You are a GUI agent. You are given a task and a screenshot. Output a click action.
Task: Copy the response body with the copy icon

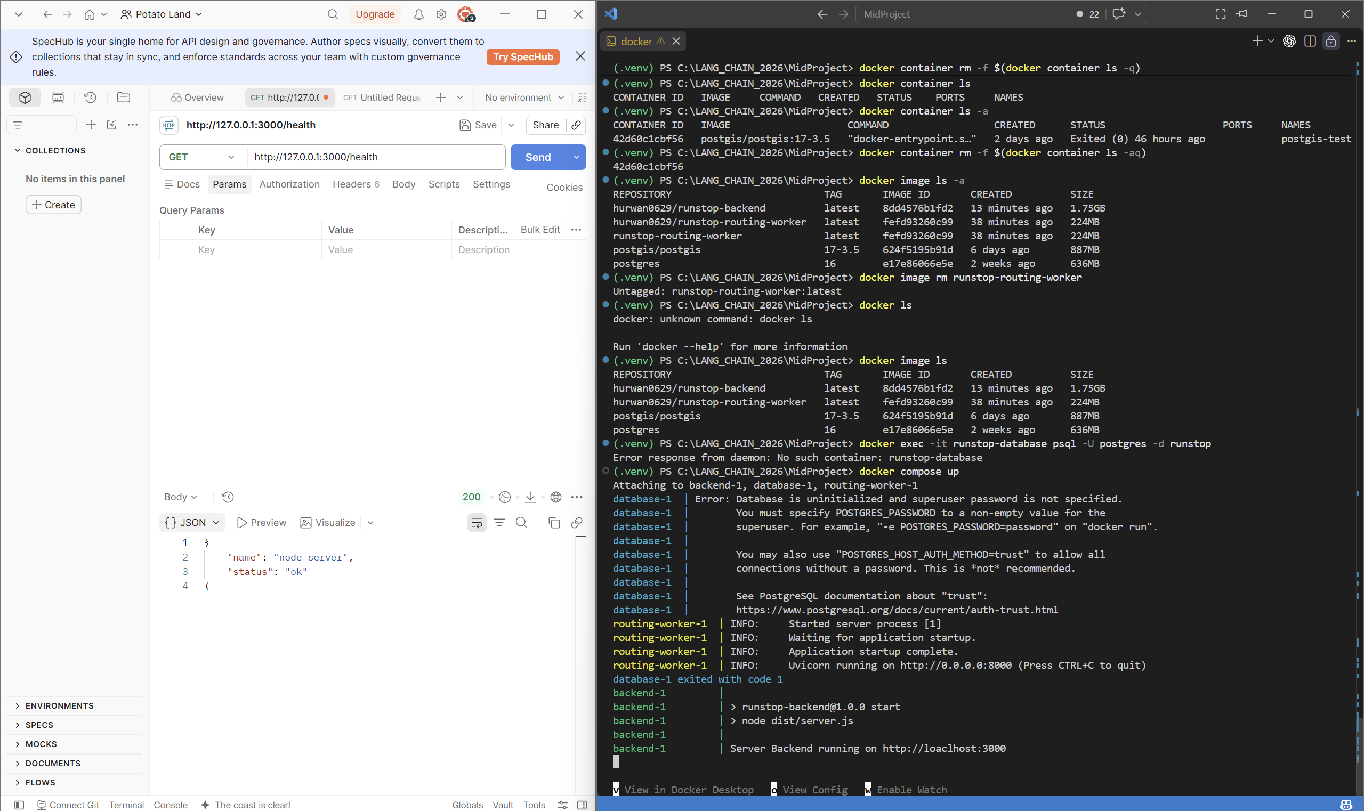coord(554,523)
